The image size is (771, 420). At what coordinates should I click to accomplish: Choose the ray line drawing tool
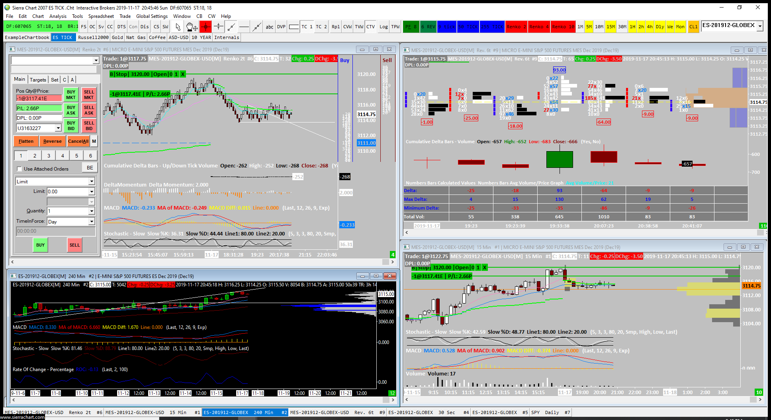click(231, 27)
